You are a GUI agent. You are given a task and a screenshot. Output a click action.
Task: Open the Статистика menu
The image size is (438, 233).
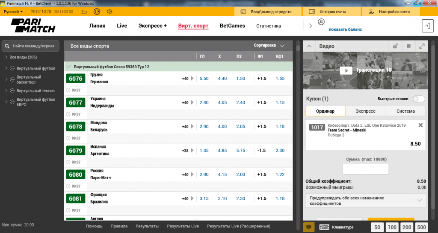(269, 26)
